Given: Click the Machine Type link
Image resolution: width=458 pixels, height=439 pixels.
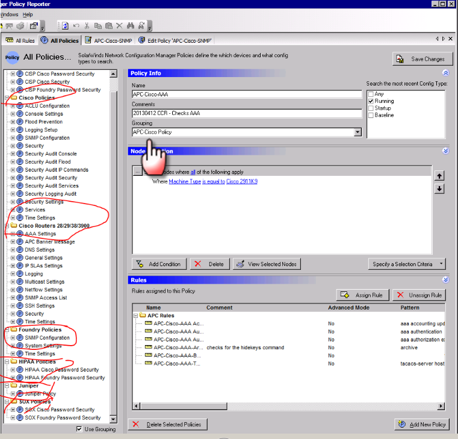Looking at the screenshot, I should [185, 181].
